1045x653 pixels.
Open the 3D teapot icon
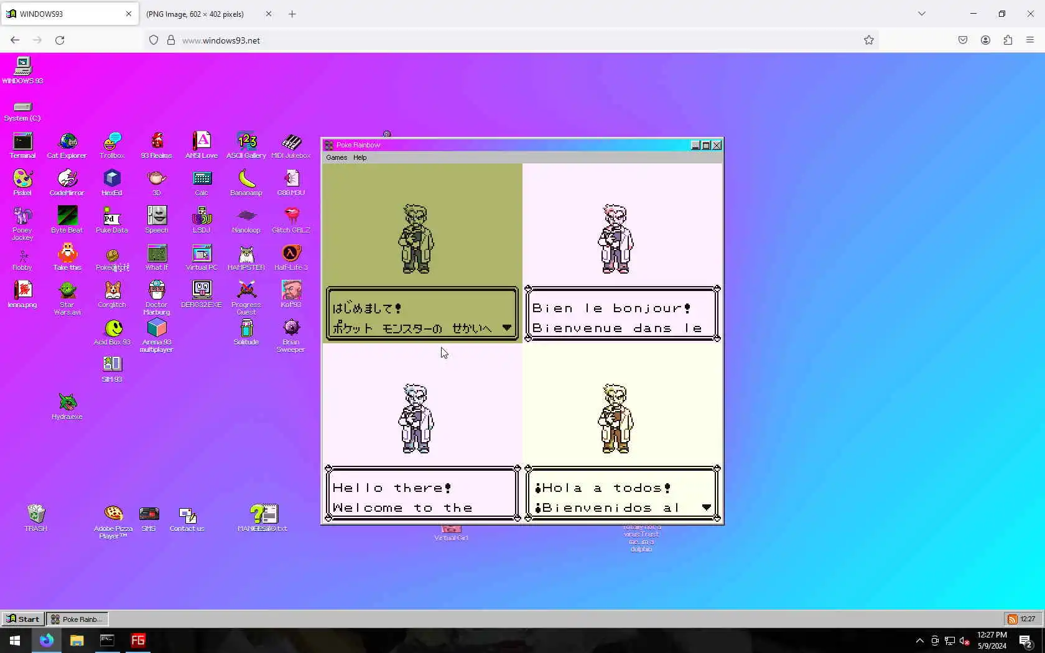coord(157,183)
